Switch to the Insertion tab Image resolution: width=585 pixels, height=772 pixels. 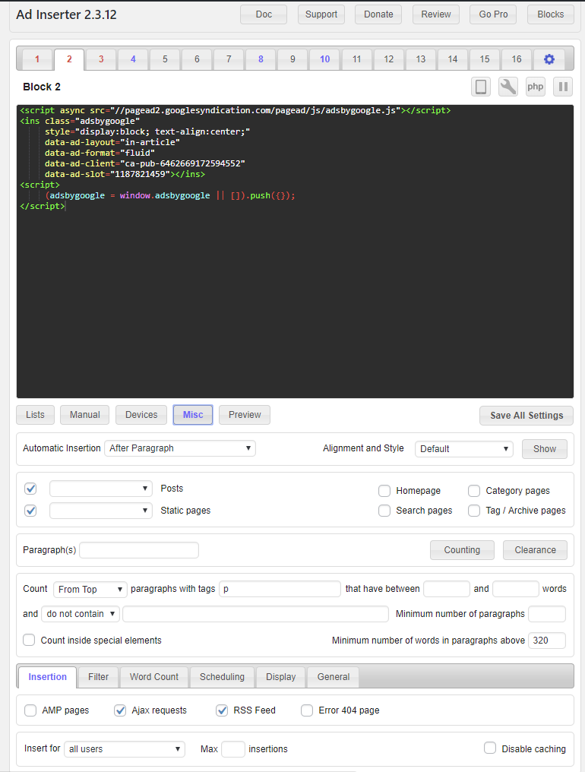click(47, 677)
